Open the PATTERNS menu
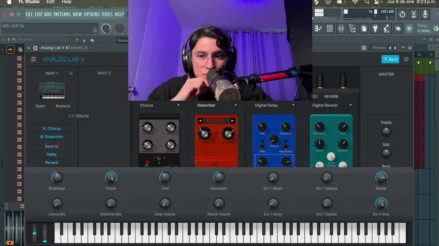 coord(62,14)
